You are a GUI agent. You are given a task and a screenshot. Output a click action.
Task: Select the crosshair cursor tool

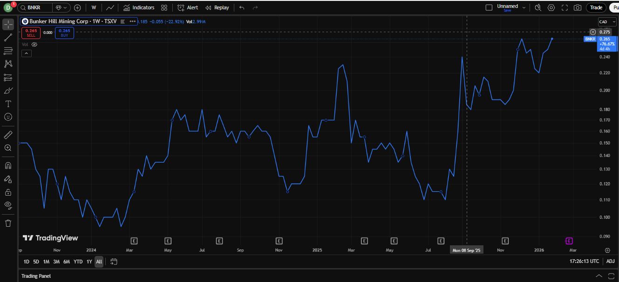point(8,24)
